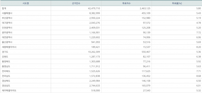Image resolution: width=202 pixels, height=93 pixels.
Task: Click Gangwon ballots cast 82,107
Action: point(147,57)
